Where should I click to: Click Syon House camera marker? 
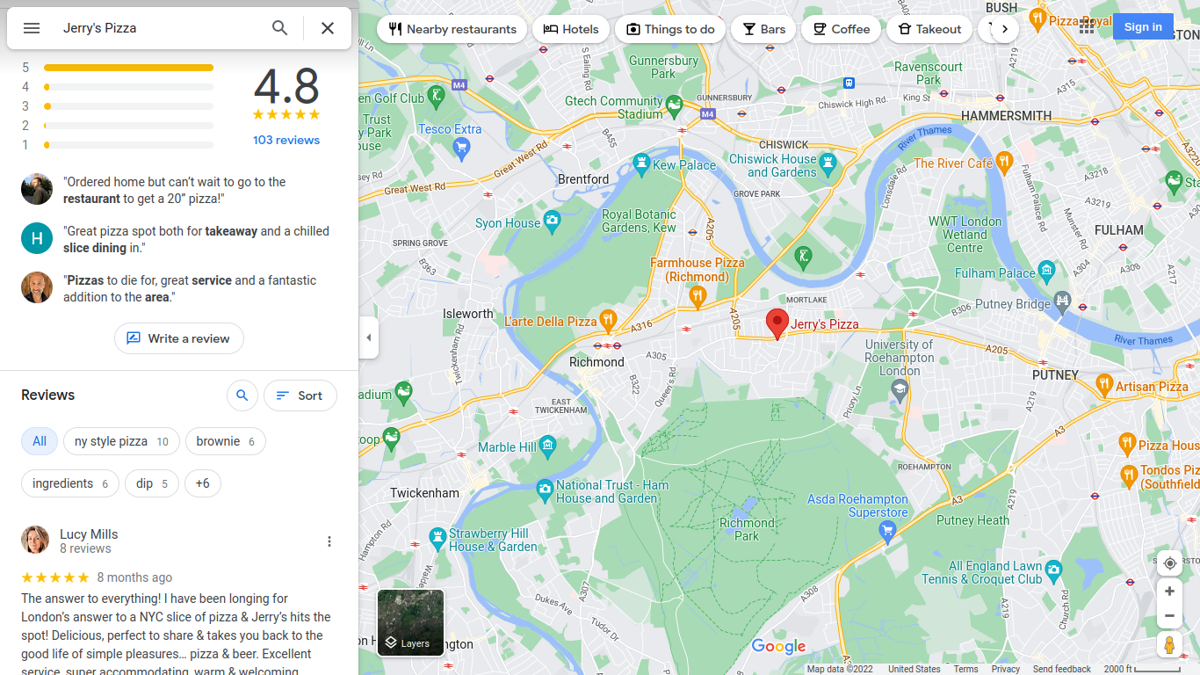tap(552, 220)
